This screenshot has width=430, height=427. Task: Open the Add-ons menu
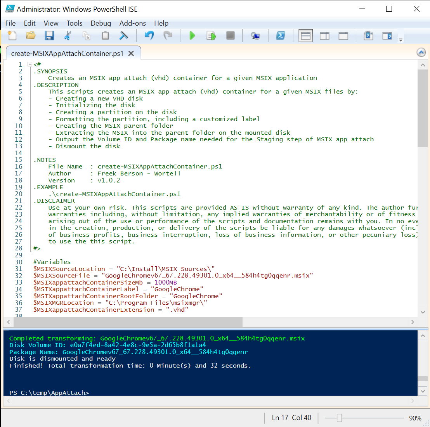click(132, 23)
